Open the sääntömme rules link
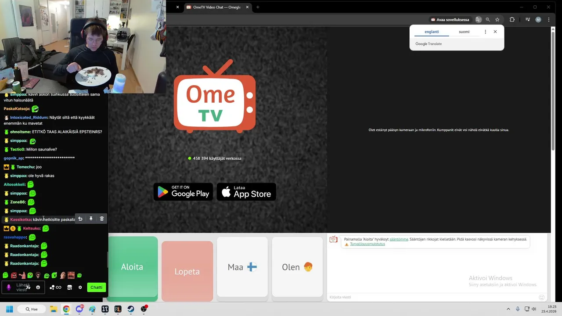This screenshot has width=562, height=316. [399, 239]
